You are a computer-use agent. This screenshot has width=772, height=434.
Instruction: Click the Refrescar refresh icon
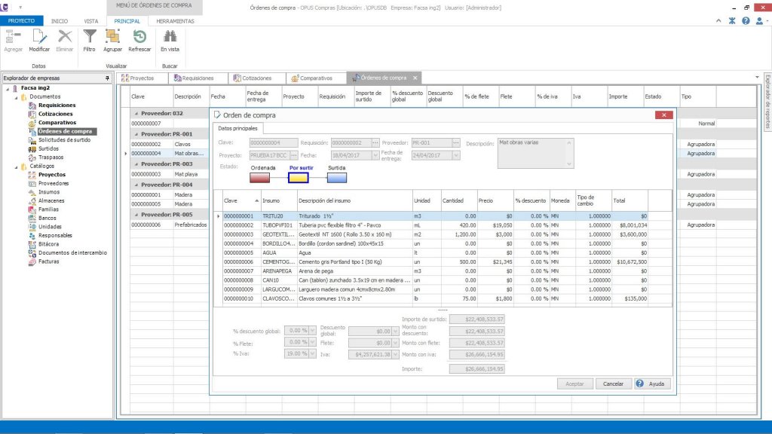[x=139, y=37]
